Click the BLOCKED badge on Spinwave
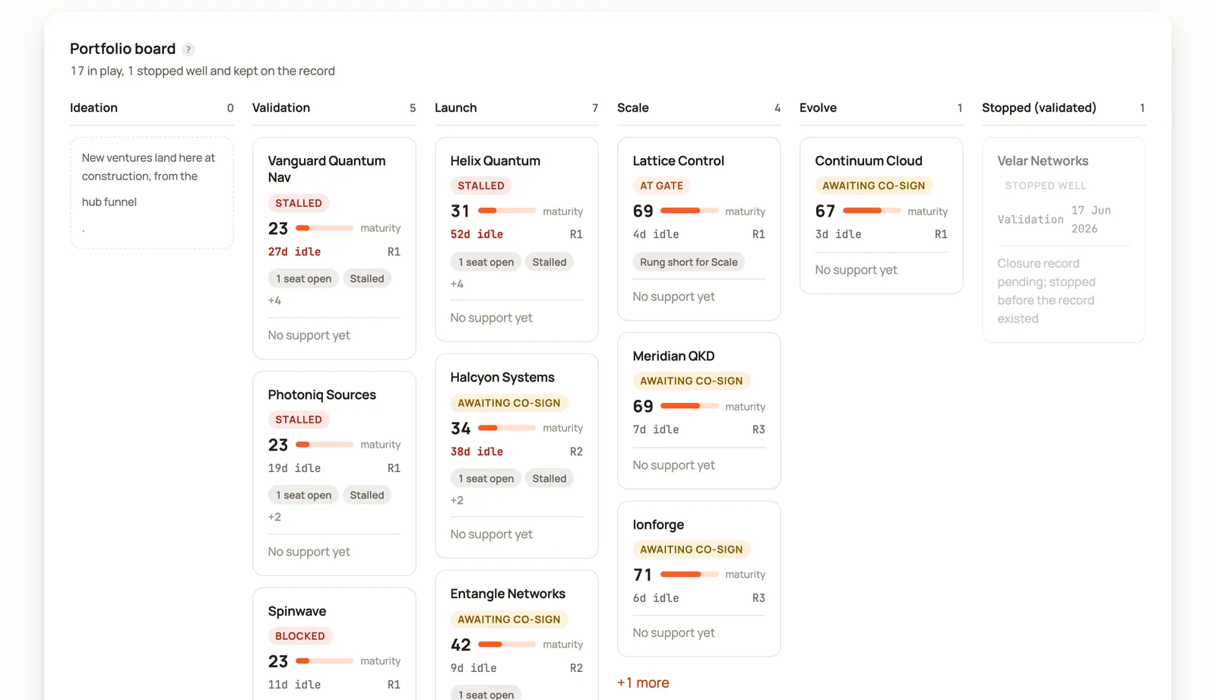Viewport: 1216px width, 700px height. click(300, 636)
